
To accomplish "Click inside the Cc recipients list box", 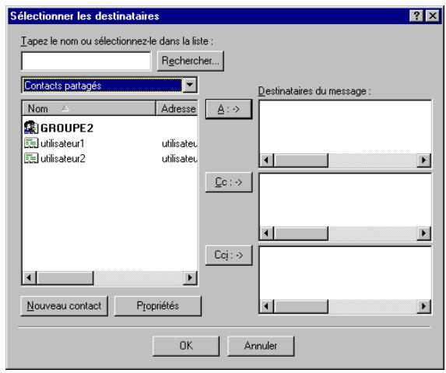I will pos(346,200).
